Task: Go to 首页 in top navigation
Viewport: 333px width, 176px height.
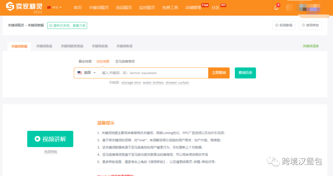Action: tap(77, 8)
